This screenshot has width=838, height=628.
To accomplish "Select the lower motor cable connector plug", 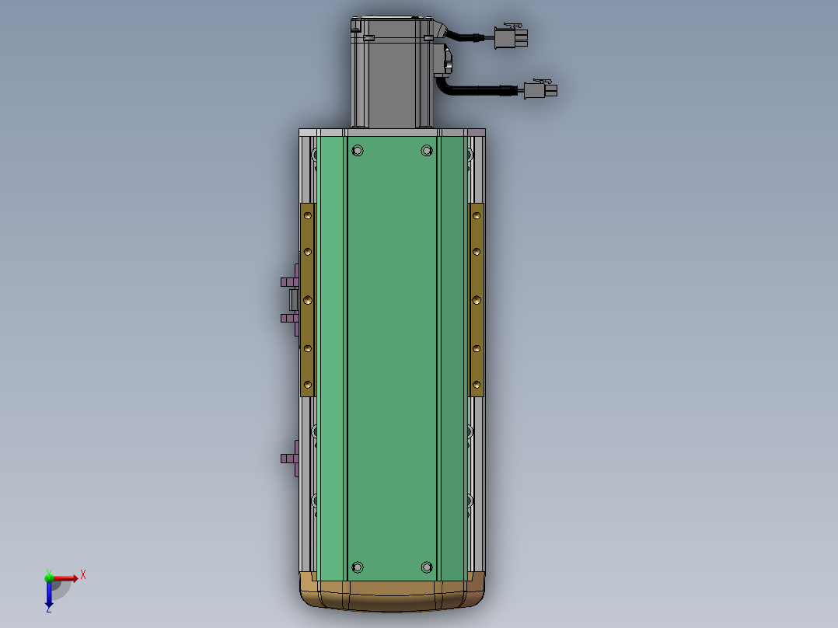I will click(x=539, y=90).
